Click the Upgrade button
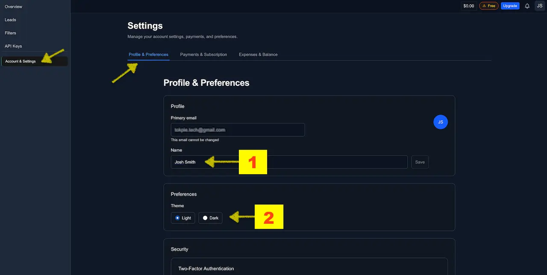The height and width of the screenshot is (275, 547). 510,6
